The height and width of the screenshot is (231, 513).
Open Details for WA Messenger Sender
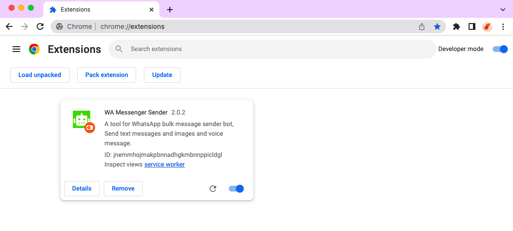pos(82,189)
